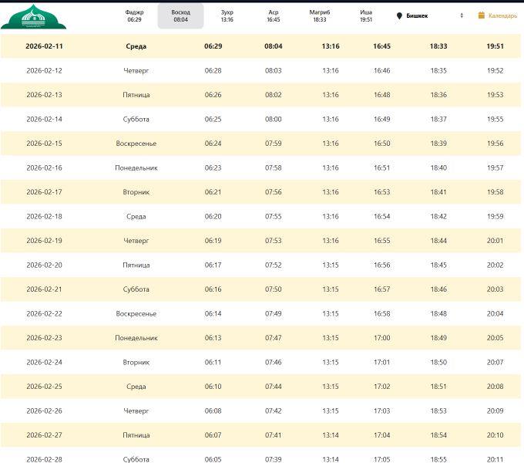Click the 2026-02-20 date cell

coord(44,265)
